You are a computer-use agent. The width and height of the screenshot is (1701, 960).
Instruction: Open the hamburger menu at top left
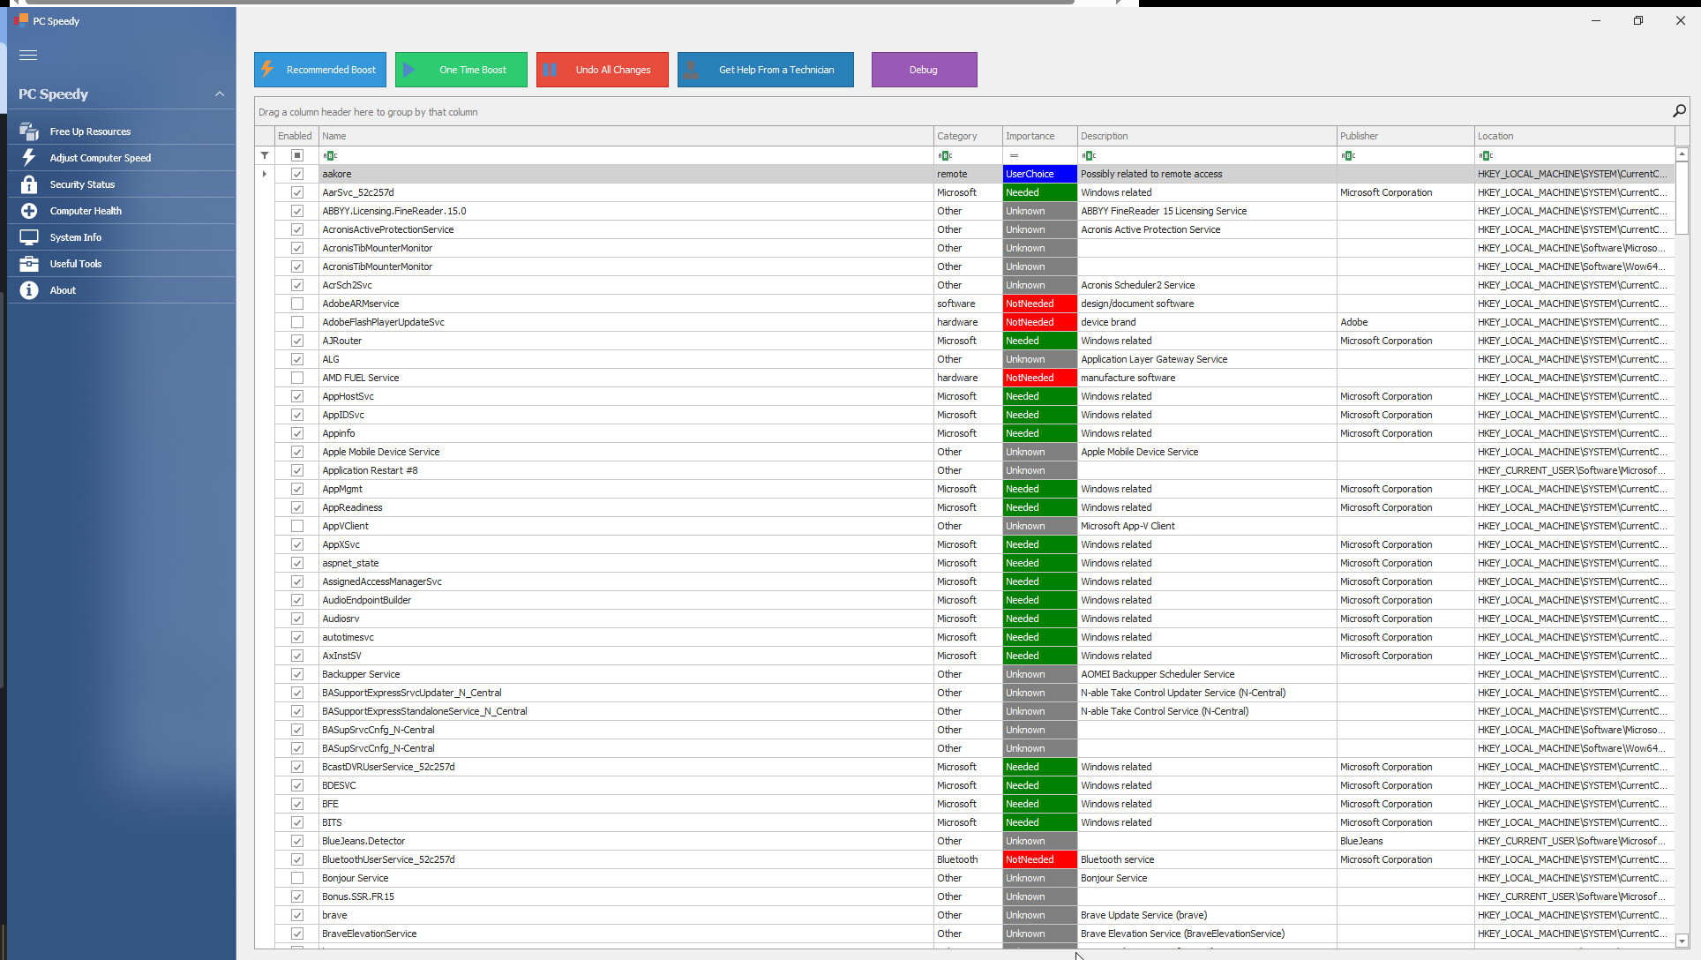tap(27, 55)
